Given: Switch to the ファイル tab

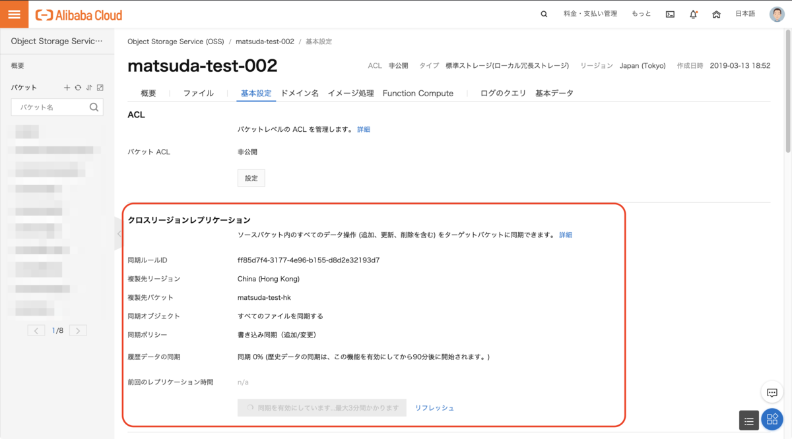Looking at the screenshot, I should [x=199, y=94].
